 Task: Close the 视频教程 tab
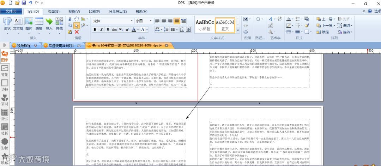coord(35,46)
